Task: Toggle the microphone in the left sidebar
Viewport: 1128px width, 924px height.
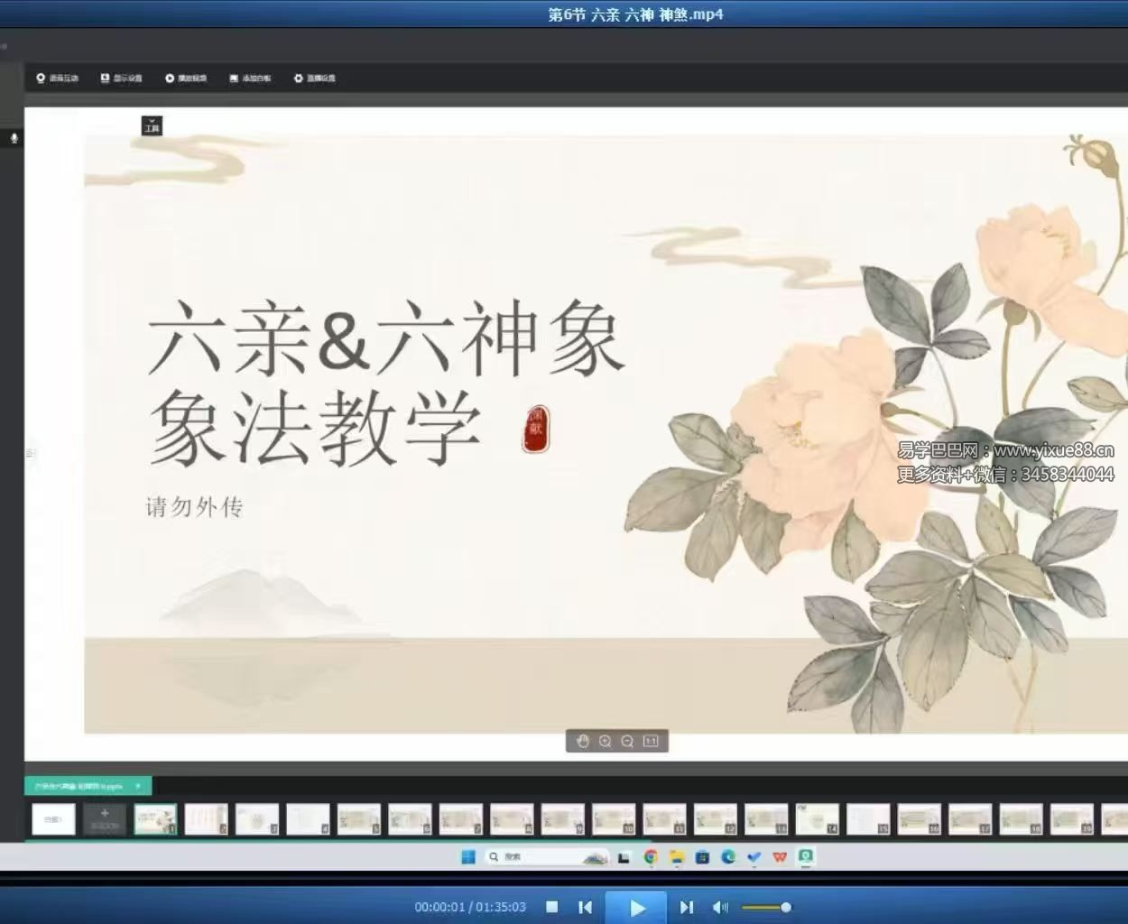Action: point(14,138)
